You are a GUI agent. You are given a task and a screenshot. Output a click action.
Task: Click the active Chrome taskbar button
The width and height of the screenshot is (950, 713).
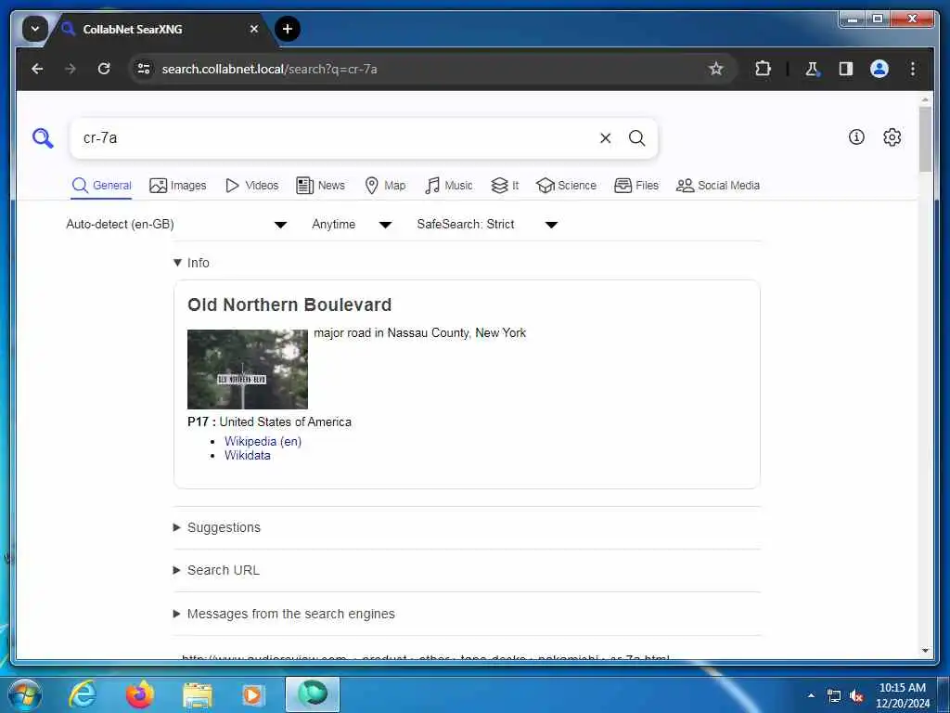[x=313, y=694]
